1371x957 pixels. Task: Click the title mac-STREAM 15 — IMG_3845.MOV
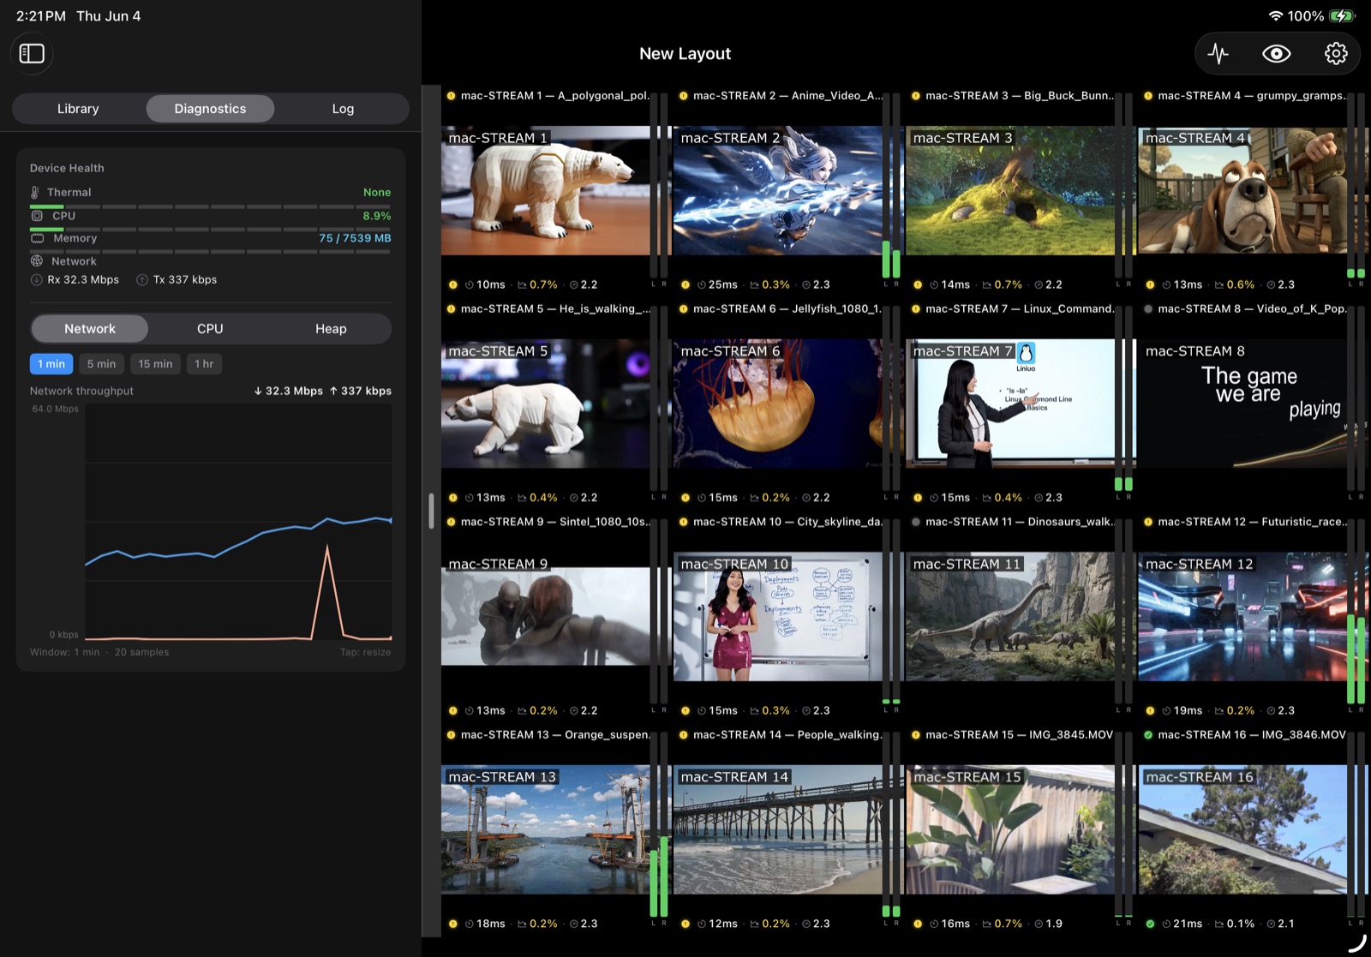click(1020, 735)
